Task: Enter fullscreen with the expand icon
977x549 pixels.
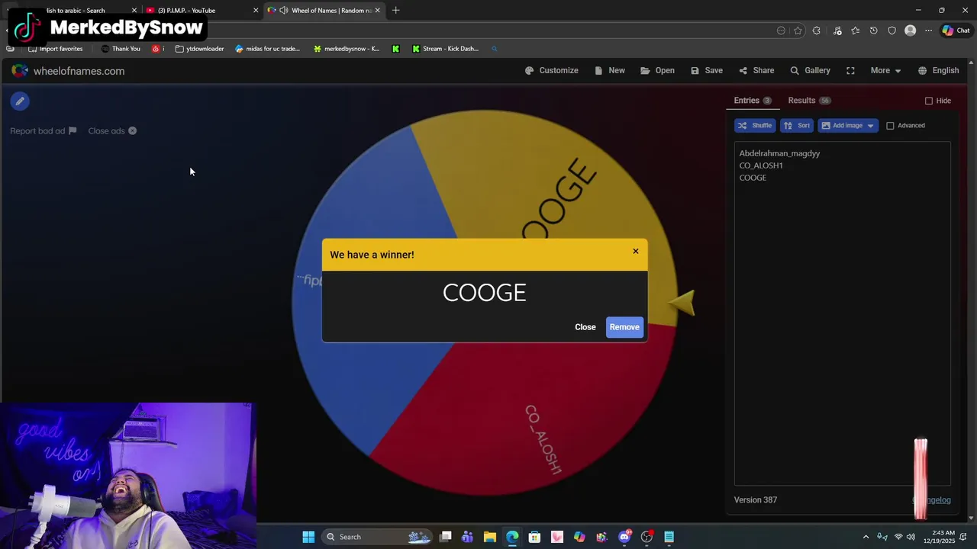Action: click(x=850, y=71)
